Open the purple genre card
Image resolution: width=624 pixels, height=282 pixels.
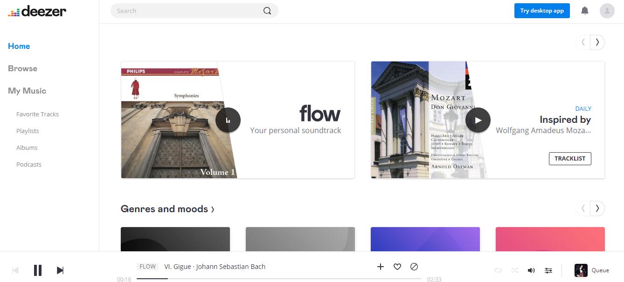pyautogui.click(x=425, y=239)
